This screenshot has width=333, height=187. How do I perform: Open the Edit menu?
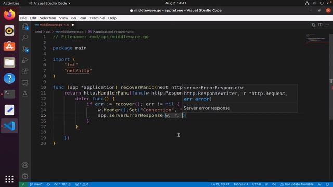[33, 18]
